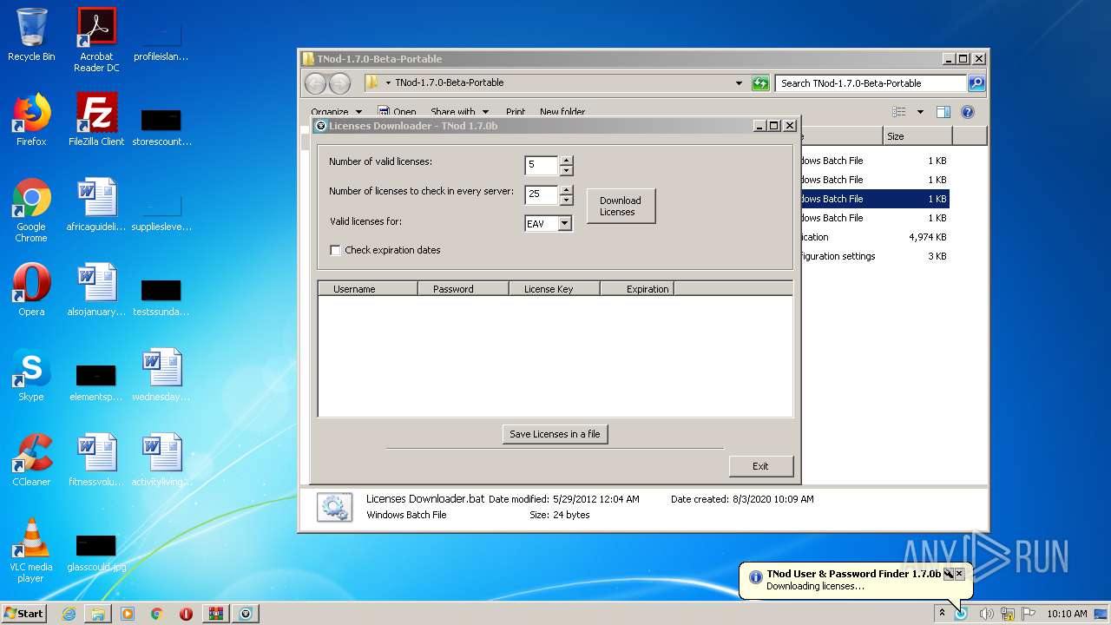Viewport: 1111px width, 625px height.
Task: Expand the Explorer address bar history dropdown
Action: coord(739,83)
